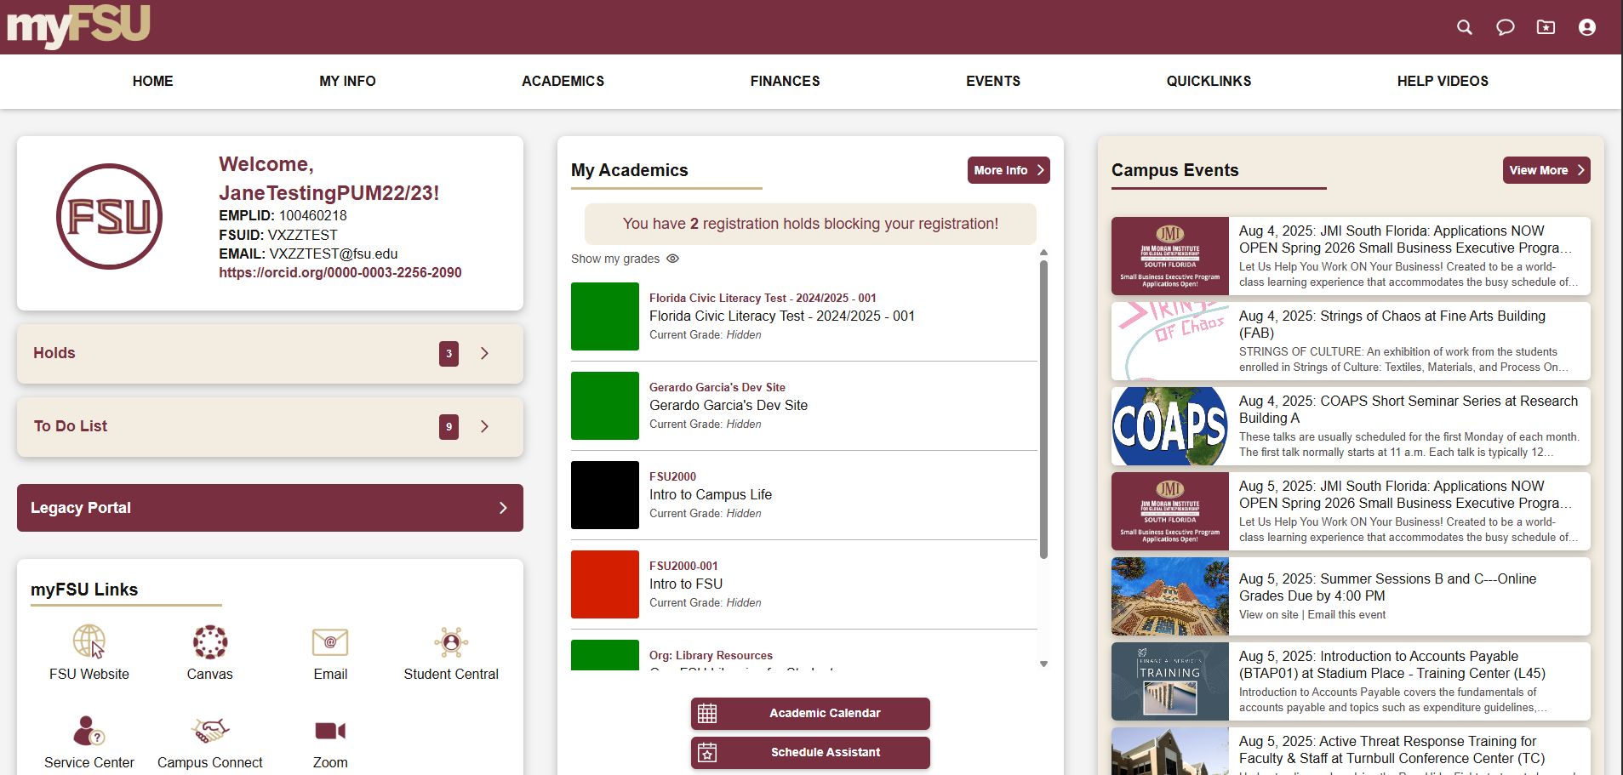Open the EVENTS menu
This screenshot has height=775, width=1623.
[993, 81]
